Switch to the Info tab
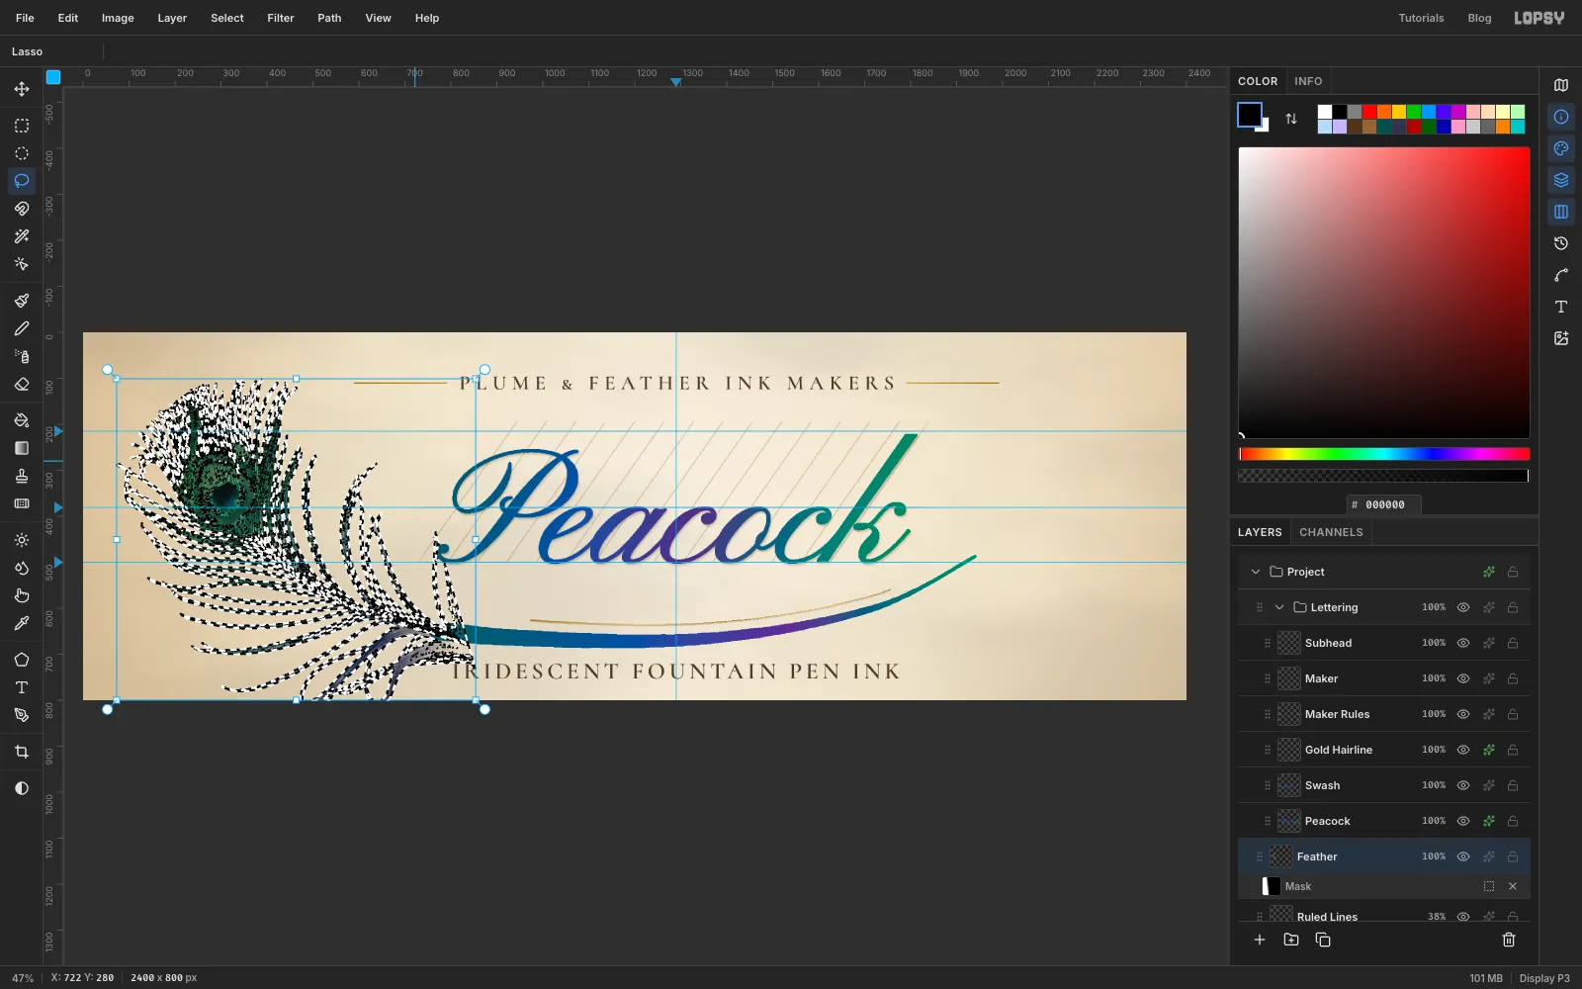 (x=1308, y=81)
